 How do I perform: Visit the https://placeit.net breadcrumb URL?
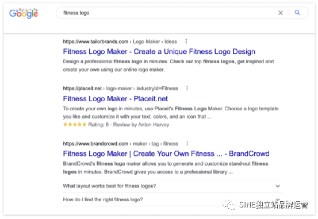[82, 89]
